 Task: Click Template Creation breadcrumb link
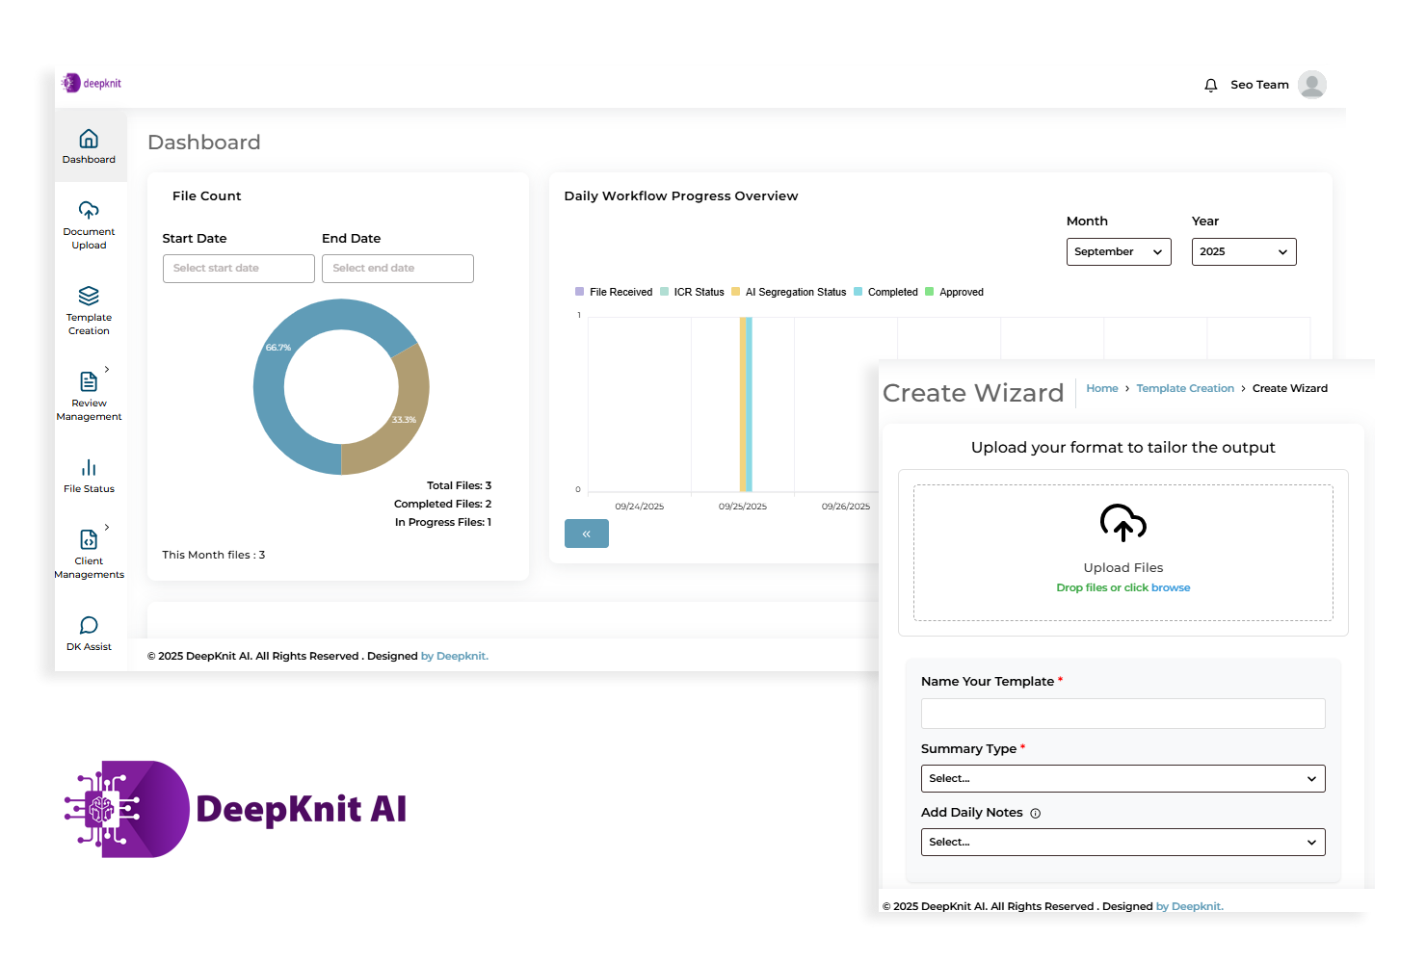click(1184, 388)
